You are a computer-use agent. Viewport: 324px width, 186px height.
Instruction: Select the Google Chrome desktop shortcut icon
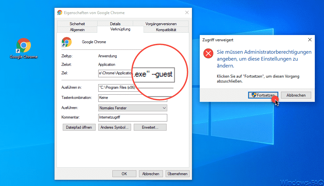pos(24,48)
